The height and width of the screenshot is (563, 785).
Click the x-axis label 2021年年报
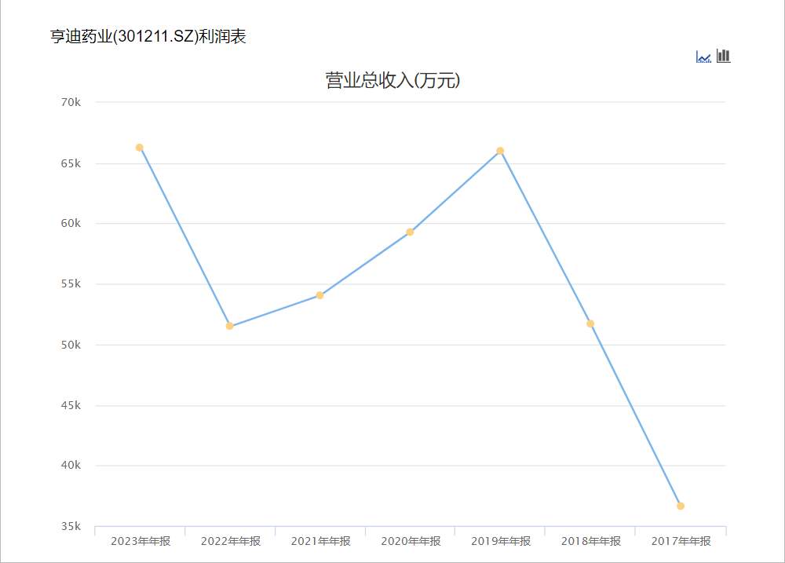tap(321, 542)
